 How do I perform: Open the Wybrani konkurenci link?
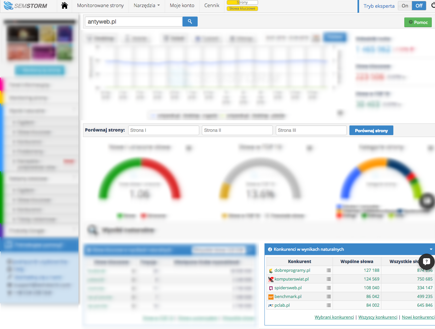point(334,317)
